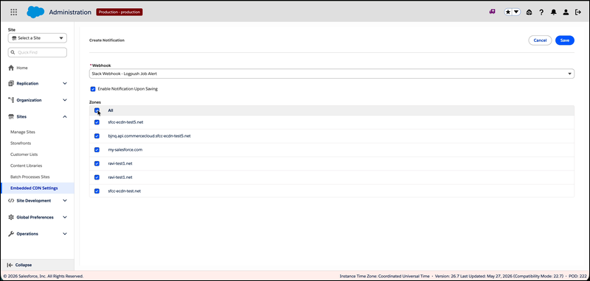Click the Home house icon
The height and width of the screenshot is (281, 590).
pos(11,68)
